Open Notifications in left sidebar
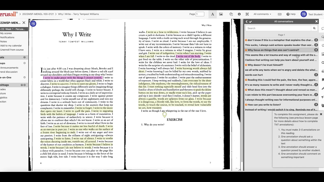Screen dimensions: 324x182 click(7, 37)
